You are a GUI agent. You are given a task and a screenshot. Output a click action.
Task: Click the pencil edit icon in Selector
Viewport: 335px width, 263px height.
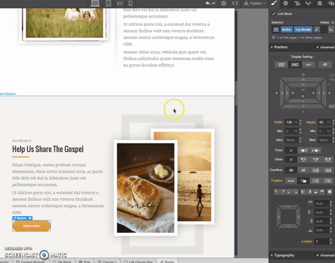point(317,29)
